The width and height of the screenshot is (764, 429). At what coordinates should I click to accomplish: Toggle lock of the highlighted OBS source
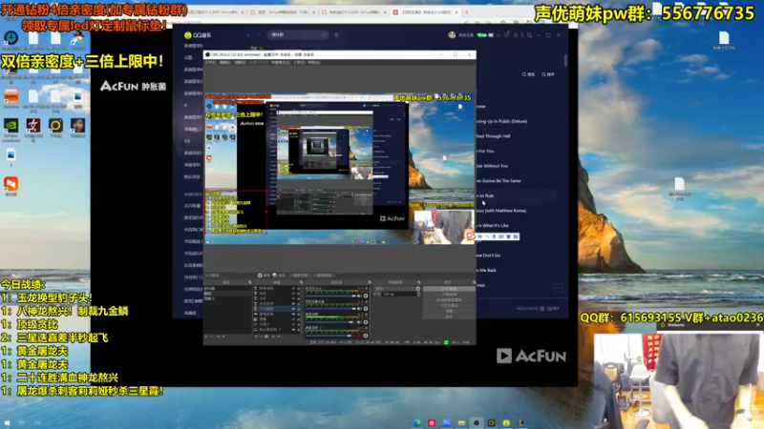(x=298, y=308)
